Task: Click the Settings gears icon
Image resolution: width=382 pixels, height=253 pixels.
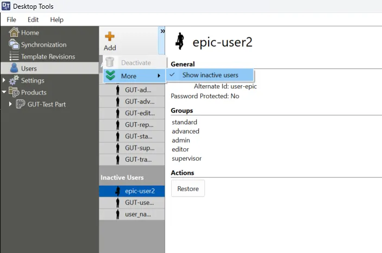Action: click(x=14, y=80)
